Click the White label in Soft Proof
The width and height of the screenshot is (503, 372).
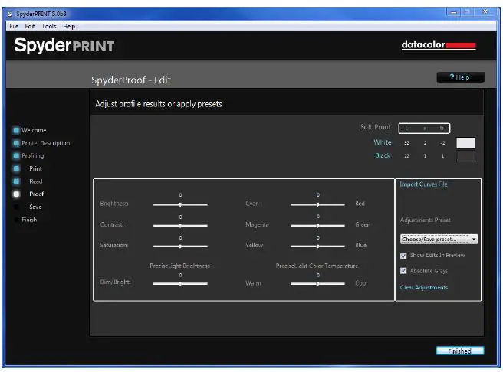[x=383, y=142]
